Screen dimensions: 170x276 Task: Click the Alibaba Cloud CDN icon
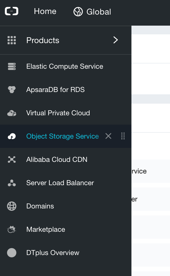coord(11,159)
